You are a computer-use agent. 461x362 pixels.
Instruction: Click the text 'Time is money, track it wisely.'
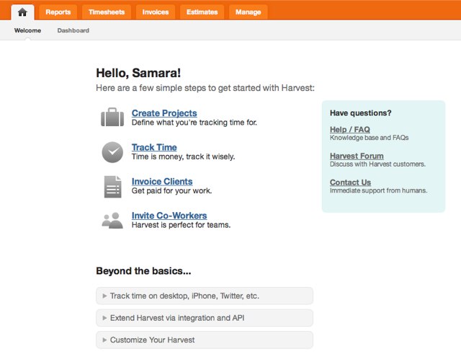tap(183, 156)
